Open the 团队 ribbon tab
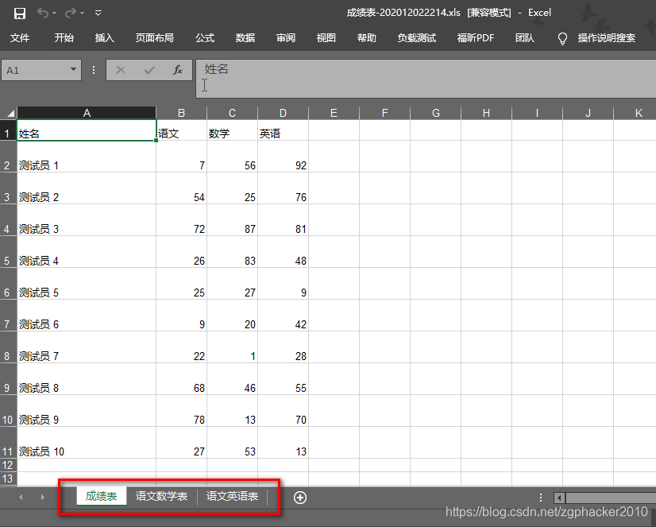The image size is (656, 527). tap(525, 38)
